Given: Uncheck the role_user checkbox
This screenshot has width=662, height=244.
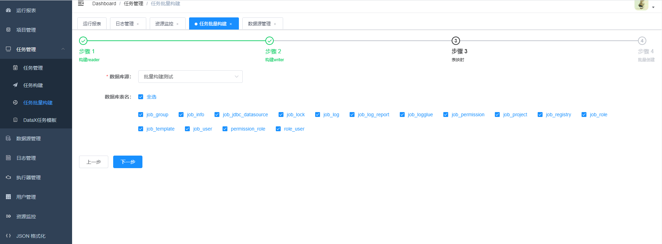Looking at the screenshot, I should coord(278,129).
